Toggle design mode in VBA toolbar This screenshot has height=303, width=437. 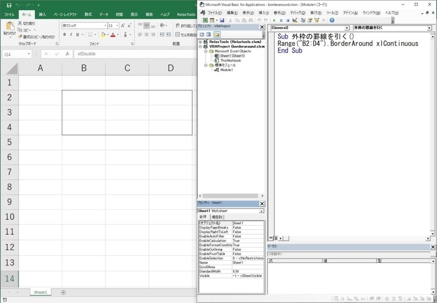295,20
